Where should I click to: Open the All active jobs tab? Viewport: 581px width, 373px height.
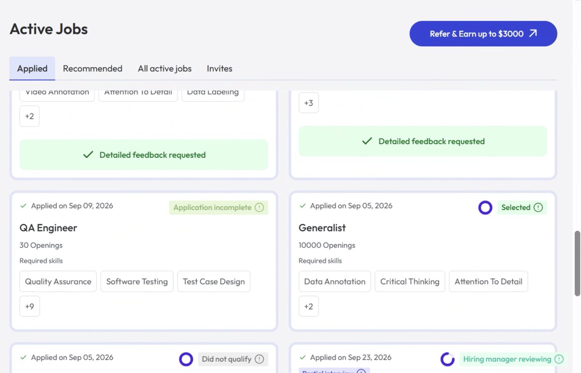tap(165, 68)
